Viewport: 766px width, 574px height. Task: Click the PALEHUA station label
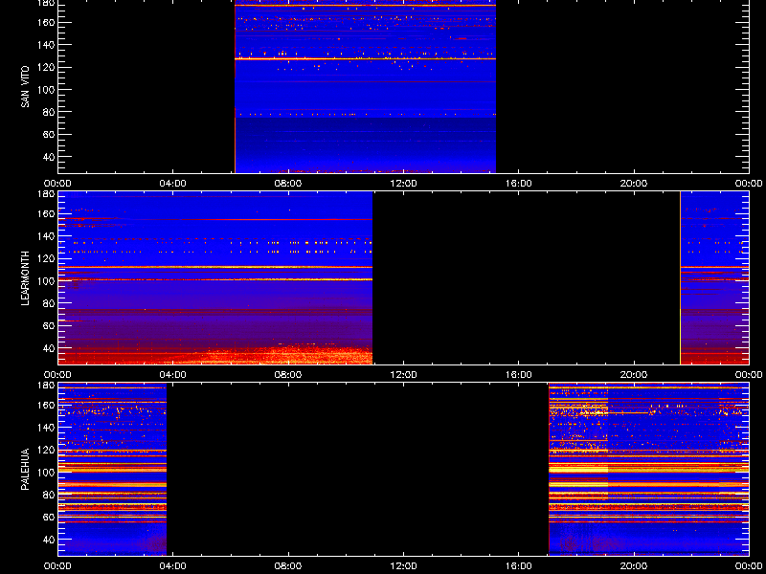(x=25, y=469)
